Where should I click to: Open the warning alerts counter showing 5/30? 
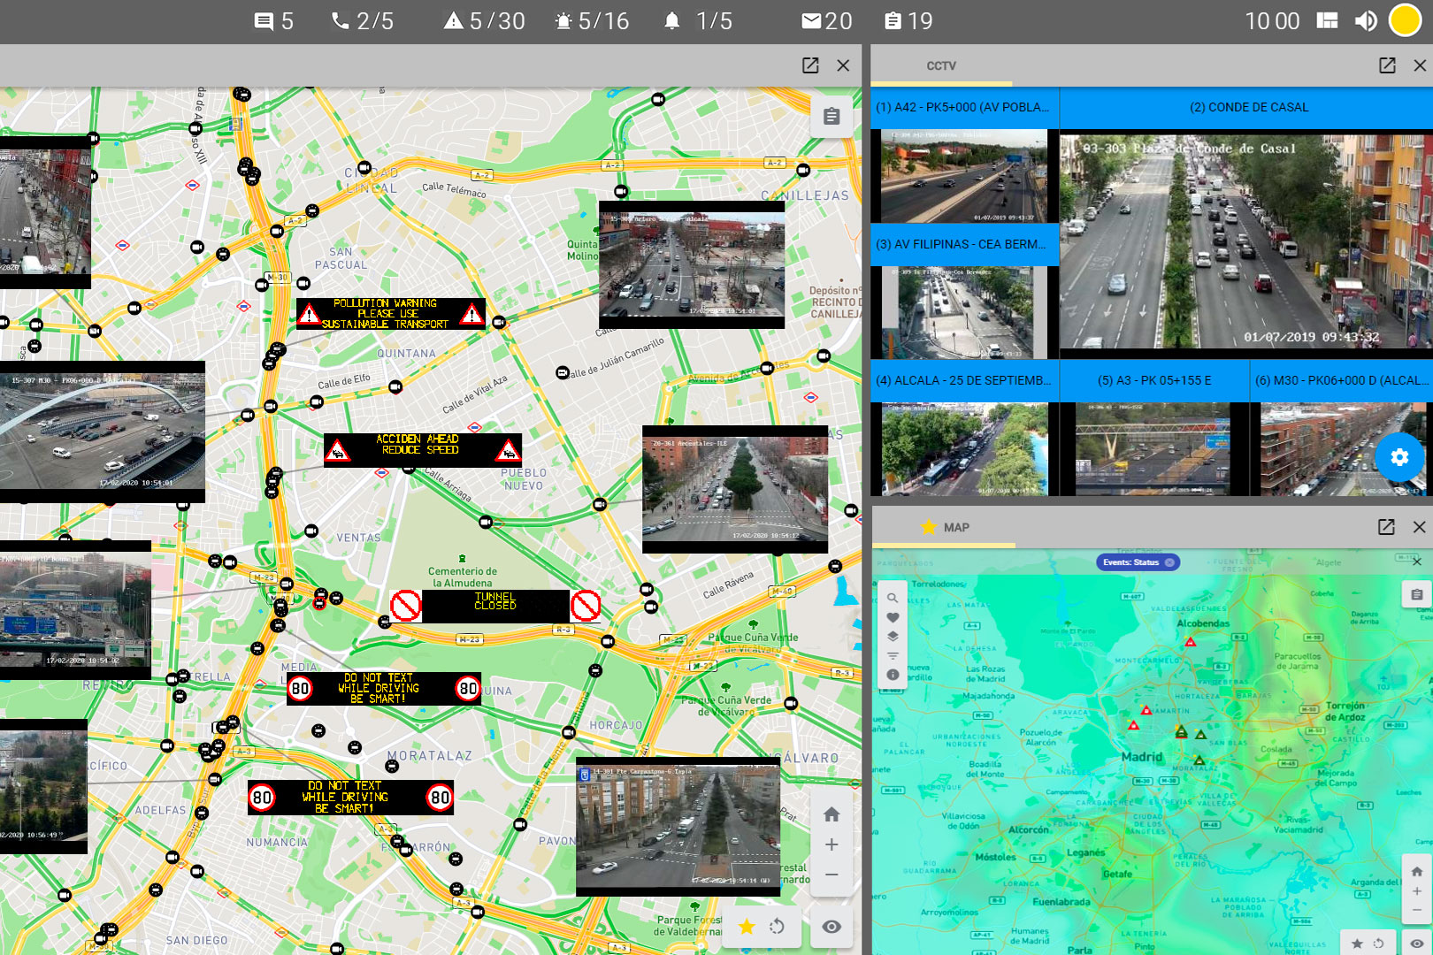point(484,21)
